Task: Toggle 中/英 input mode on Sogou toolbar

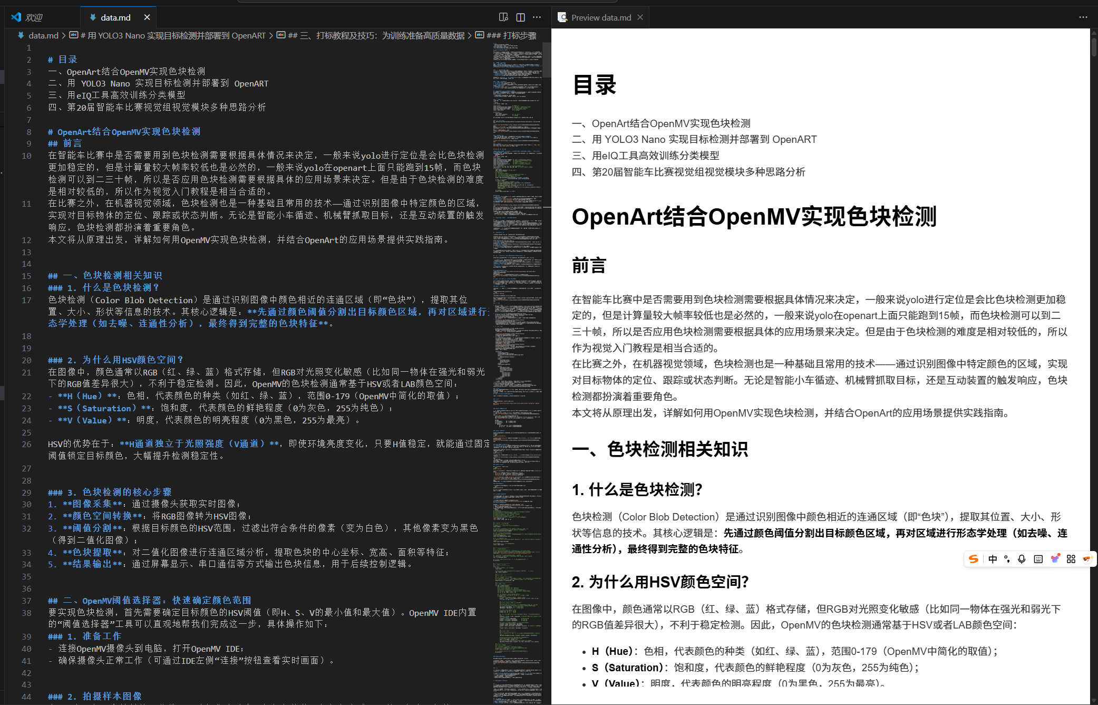Action: tap(993, 559)
